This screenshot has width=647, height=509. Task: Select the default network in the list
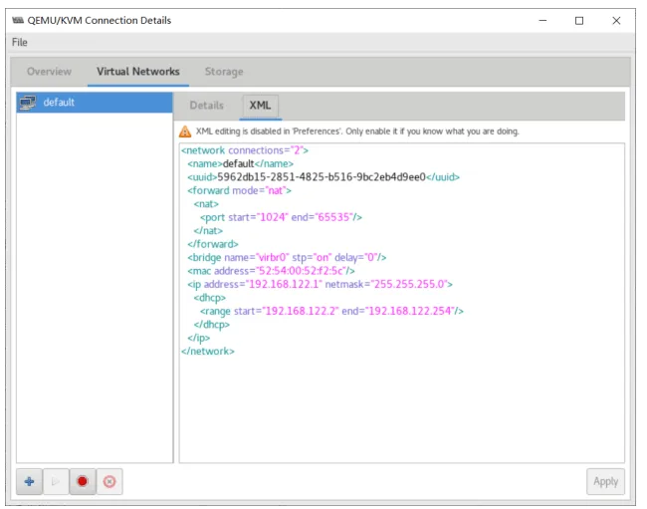95,103
